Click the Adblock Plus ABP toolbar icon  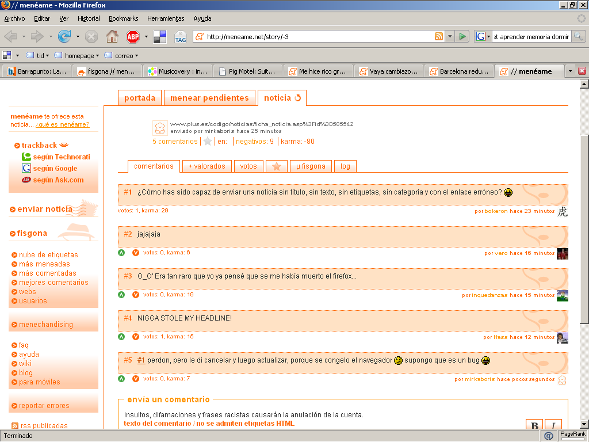coord(133,37)
